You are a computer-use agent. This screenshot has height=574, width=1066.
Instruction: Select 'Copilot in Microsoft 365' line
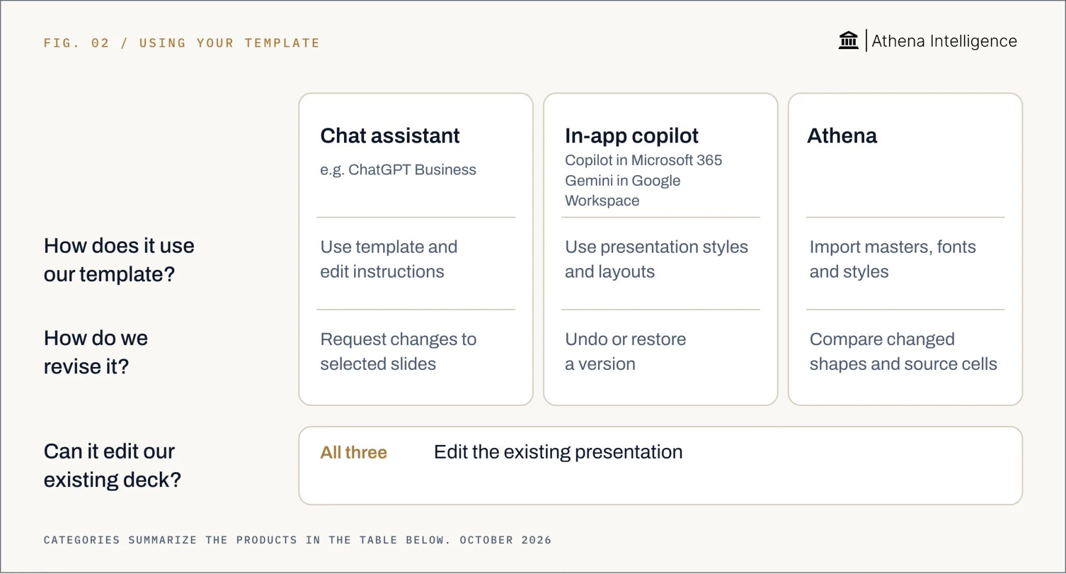point(643,160)
